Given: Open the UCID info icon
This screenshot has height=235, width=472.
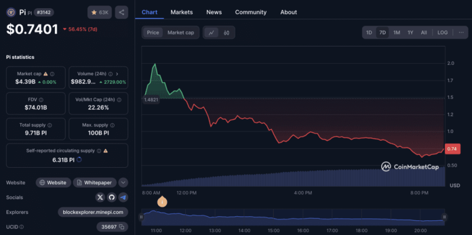Looking at the screenshot, I should point(22,227).
